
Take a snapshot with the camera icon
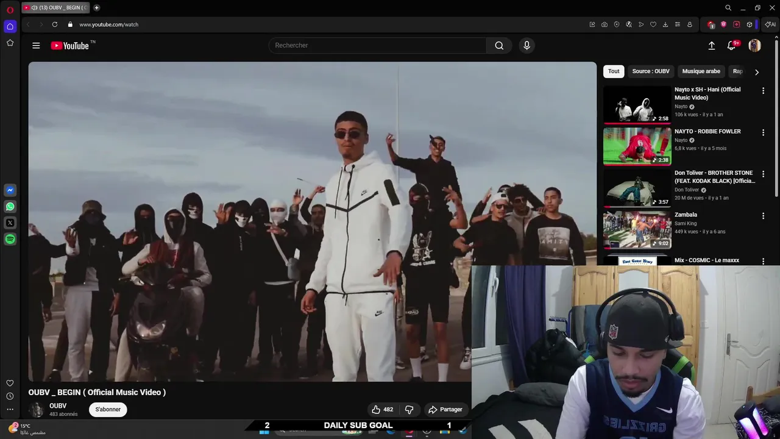click(604, 24)
